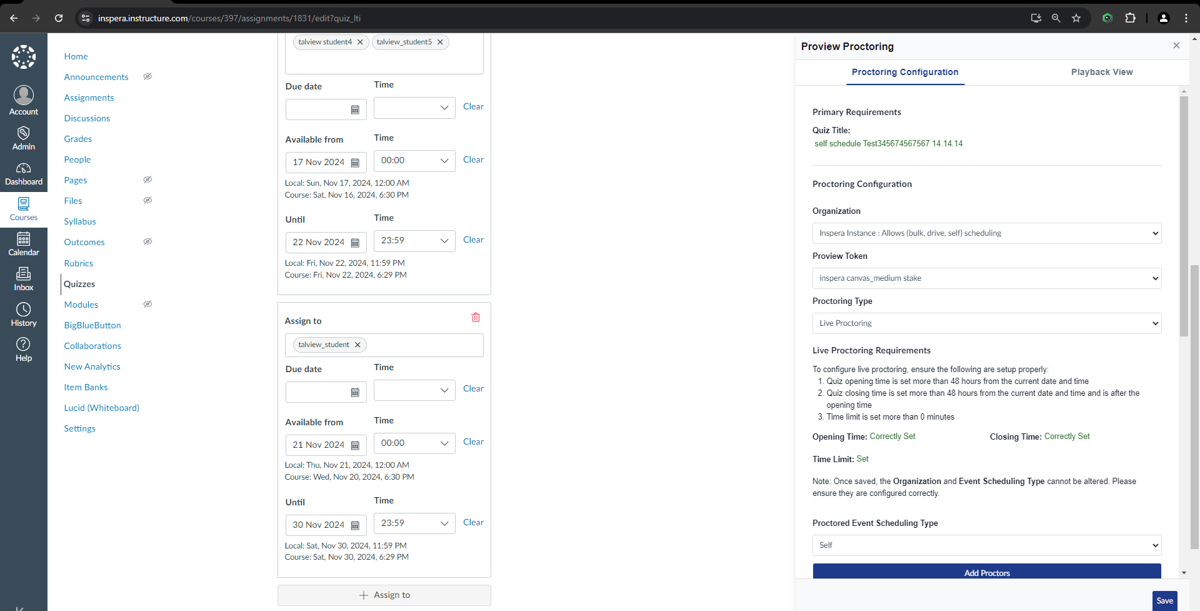Viewport: 1200px width, 611px height.
Task: Open Admin shield icon
Action: point(24,138)
